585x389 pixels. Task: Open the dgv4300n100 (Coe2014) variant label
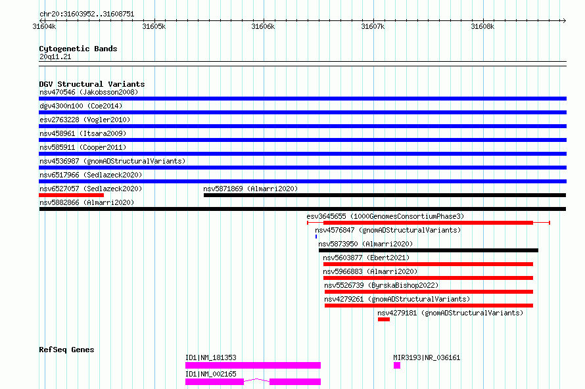point(81,106)
